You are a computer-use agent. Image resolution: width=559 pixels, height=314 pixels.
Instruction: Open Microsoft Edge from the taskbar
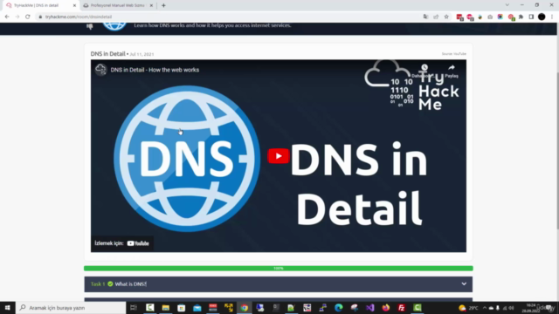point(338,308)
